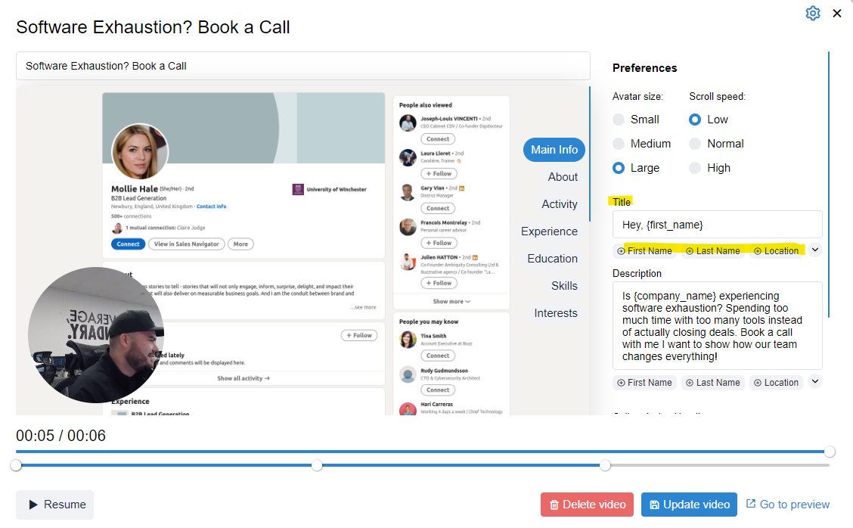Edit the video name field at top
Image resolution: width=853 pixels, height=528 pixels.
click(303, 66)
